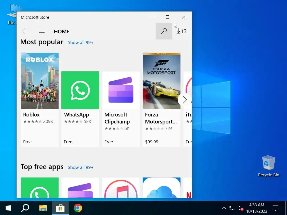Close the Microsoft Store window

(183, 17)
